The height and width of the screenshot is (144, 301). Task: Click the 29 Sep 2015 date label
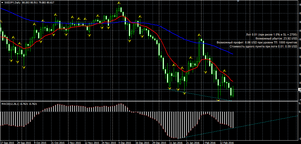[24, 143]
